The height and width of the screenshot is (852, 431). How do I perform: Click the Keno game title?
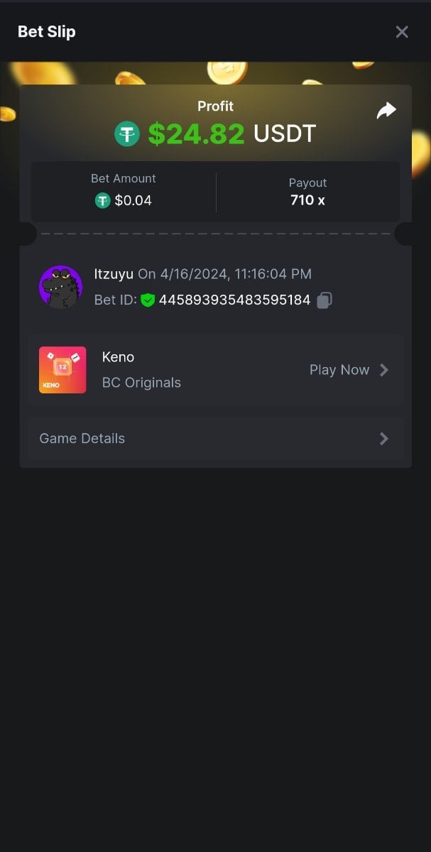coord(118,357)
